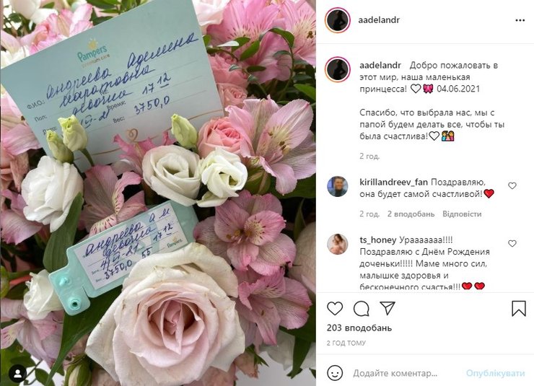View the 2 вподобань on the comment
The width and height of the screenshot is (534, 386).
coord(411,214)
